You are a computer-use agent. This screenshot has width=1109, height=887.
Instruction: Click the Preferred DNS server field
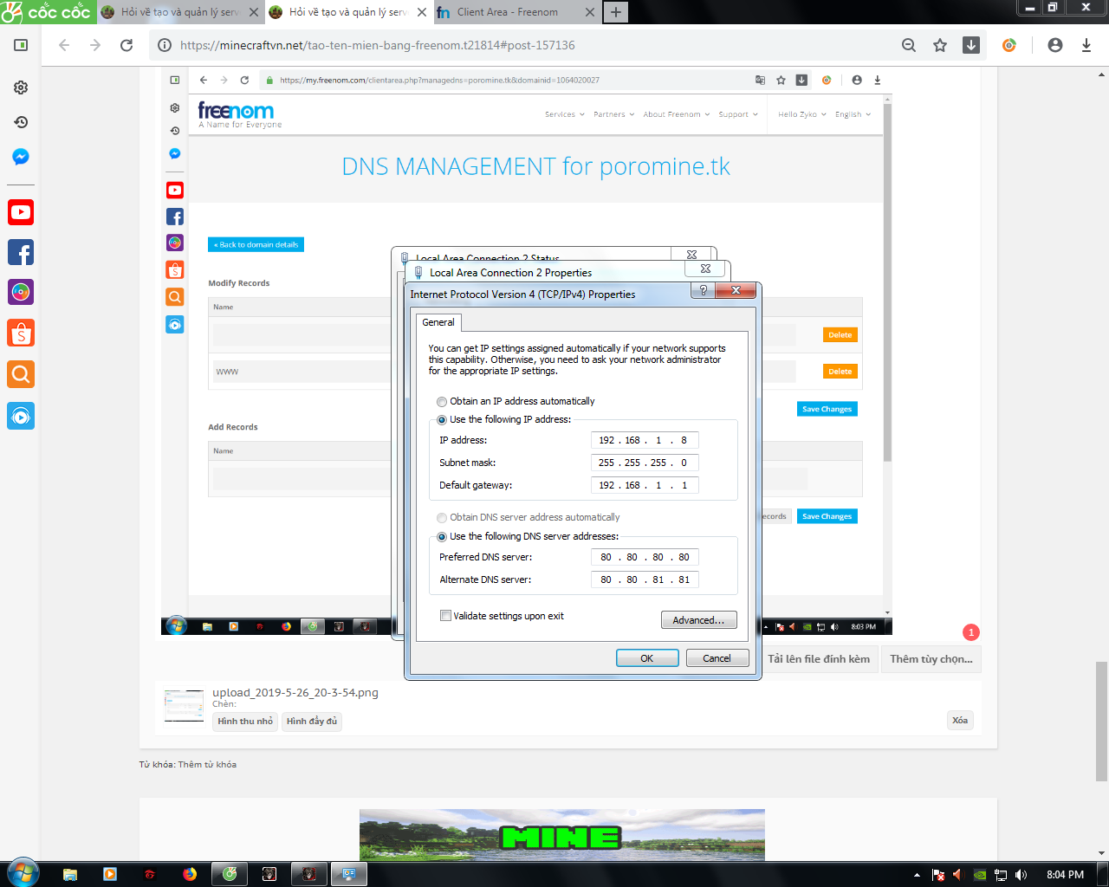point(645,557)
